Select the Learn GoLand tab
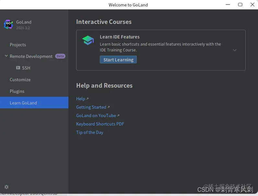 coord(34,103)
